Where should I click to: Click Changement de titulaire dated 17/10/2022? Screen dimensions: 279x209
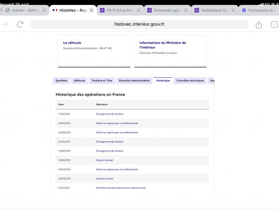coord(110,114)
